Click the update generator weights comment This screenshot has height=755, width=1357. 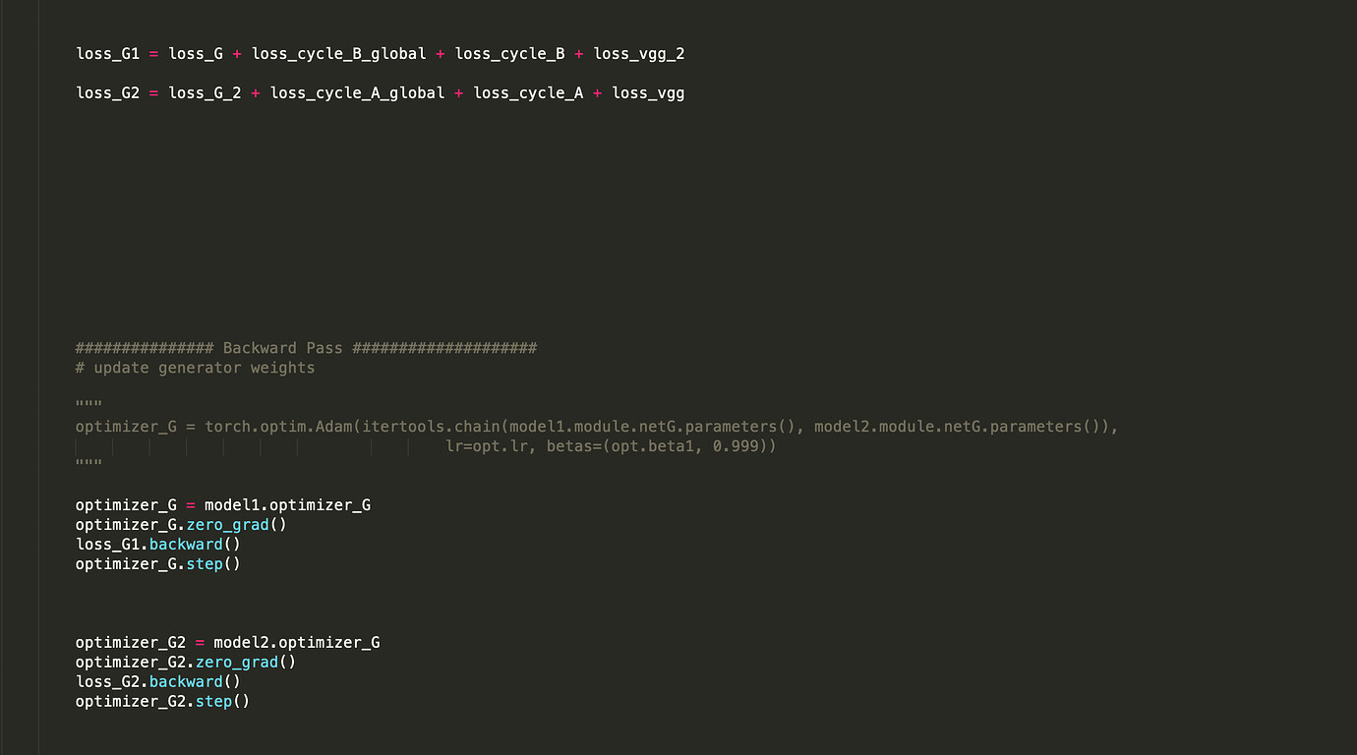coord(195,368)
